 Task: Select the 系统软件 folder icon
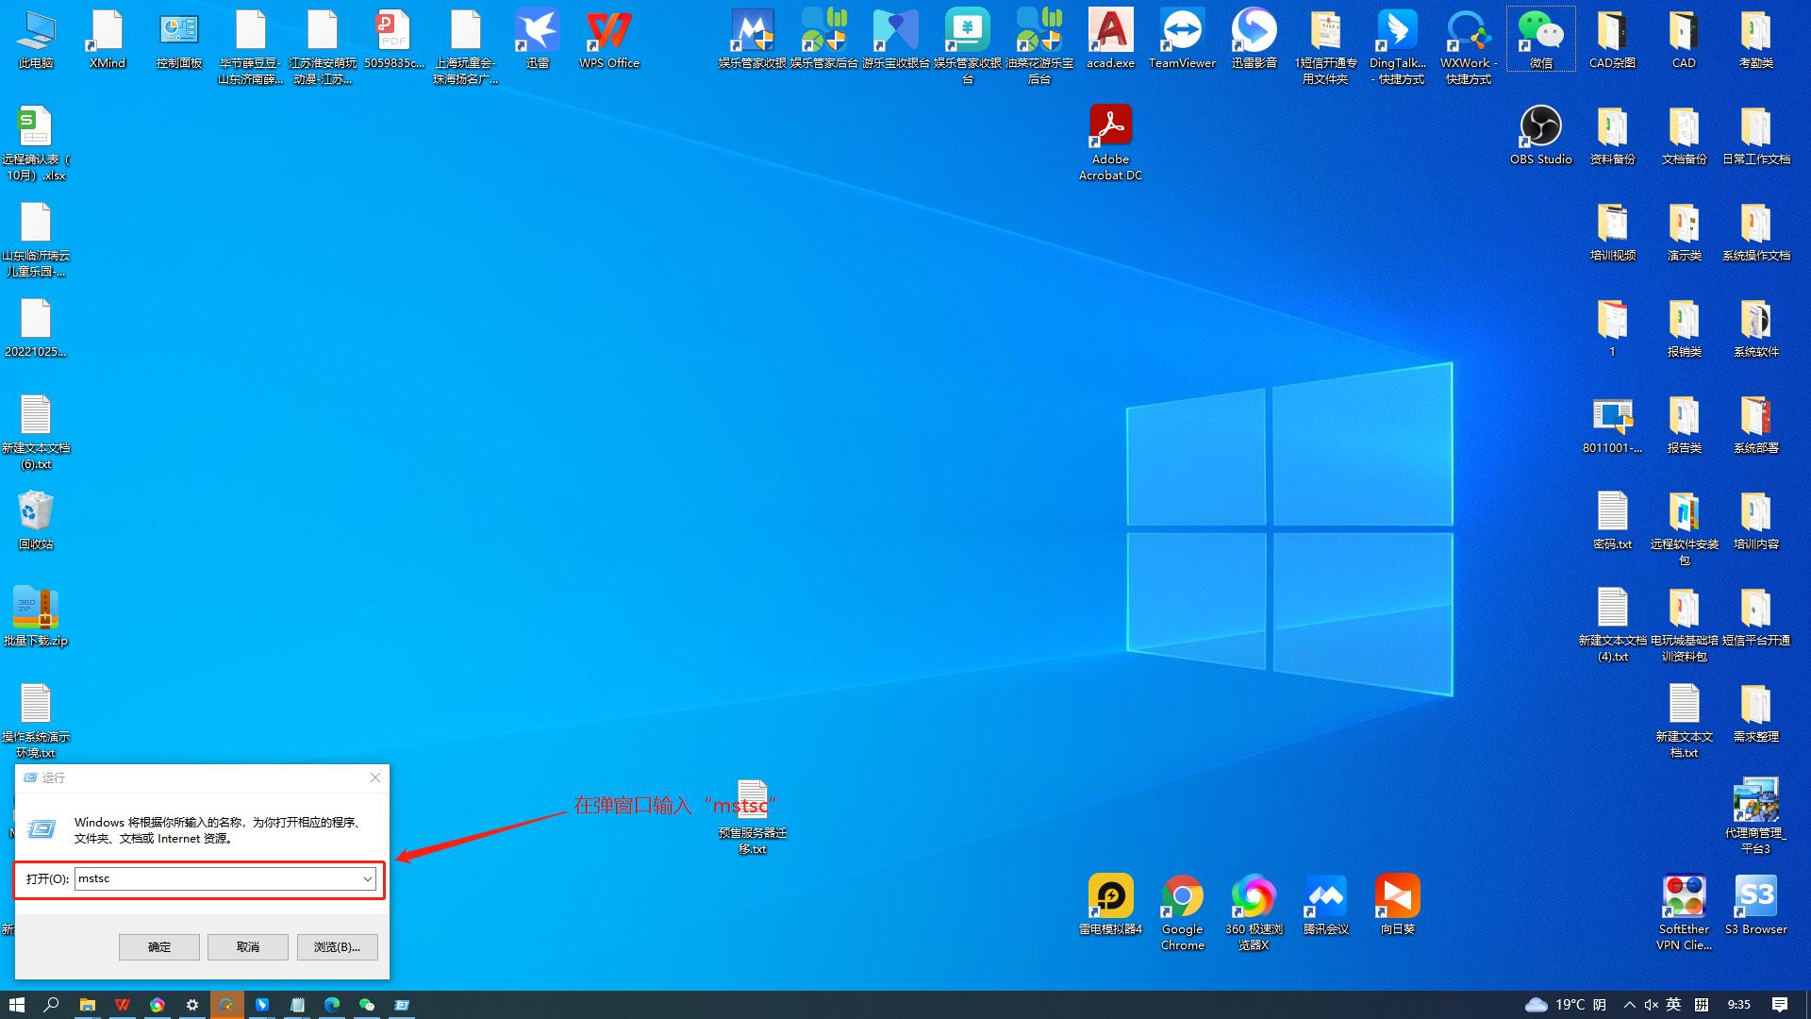(1756, 329)
